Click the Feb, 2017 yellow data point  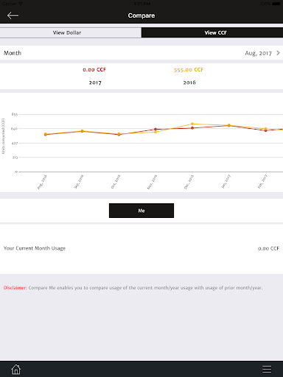(x=266, y=129)
